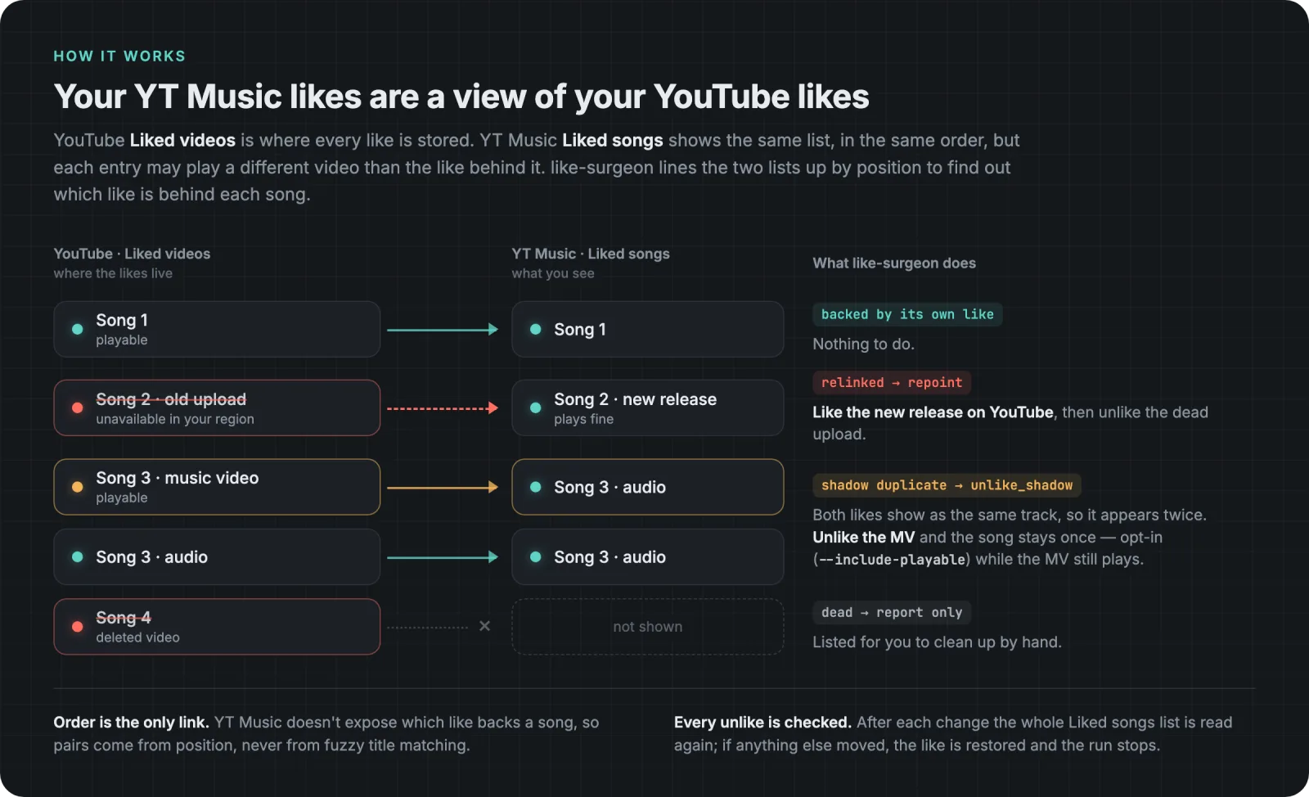This screenshot has height=797, width=1309.
Task: Click the 'shadow duplicate → unlike_shadow' tag
Action: click(x=947, y=485)
